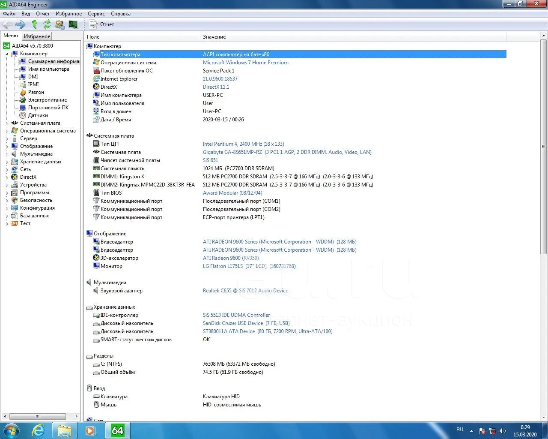Click the Звуковой адаптер speaker icon

tap(96, 291)
